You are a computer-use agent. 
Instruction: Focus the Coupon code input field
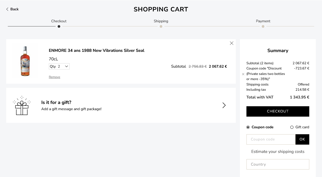pyautogui.click(x=271, y=139)
